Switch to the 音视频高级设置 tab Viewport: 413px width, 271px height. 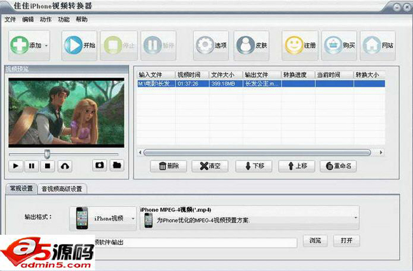coord(62,189)
